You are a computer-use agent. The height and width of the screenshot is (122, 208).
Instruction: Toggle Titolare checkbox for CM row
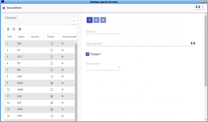(x=52, y=44)
